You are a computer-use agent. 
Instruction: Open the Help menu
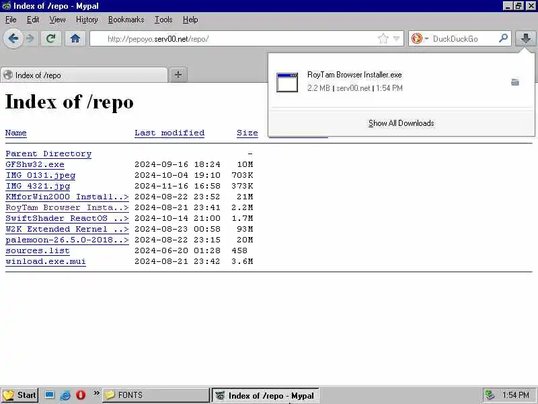coord(190,20)
